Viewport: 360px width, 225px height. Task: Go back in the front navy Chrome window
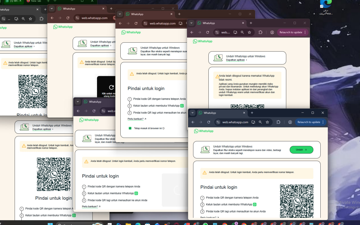pos(193,122)
